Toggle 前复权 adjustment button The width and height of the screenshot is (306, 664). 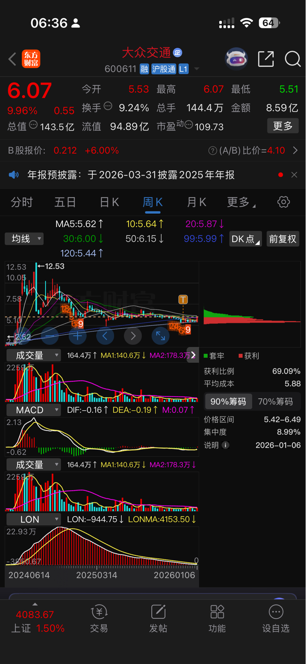(283, 239)
